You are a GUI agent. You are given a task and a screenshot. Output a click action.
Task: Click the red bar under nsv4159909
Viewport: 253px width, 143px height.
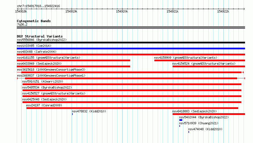(x=200, y=60)
